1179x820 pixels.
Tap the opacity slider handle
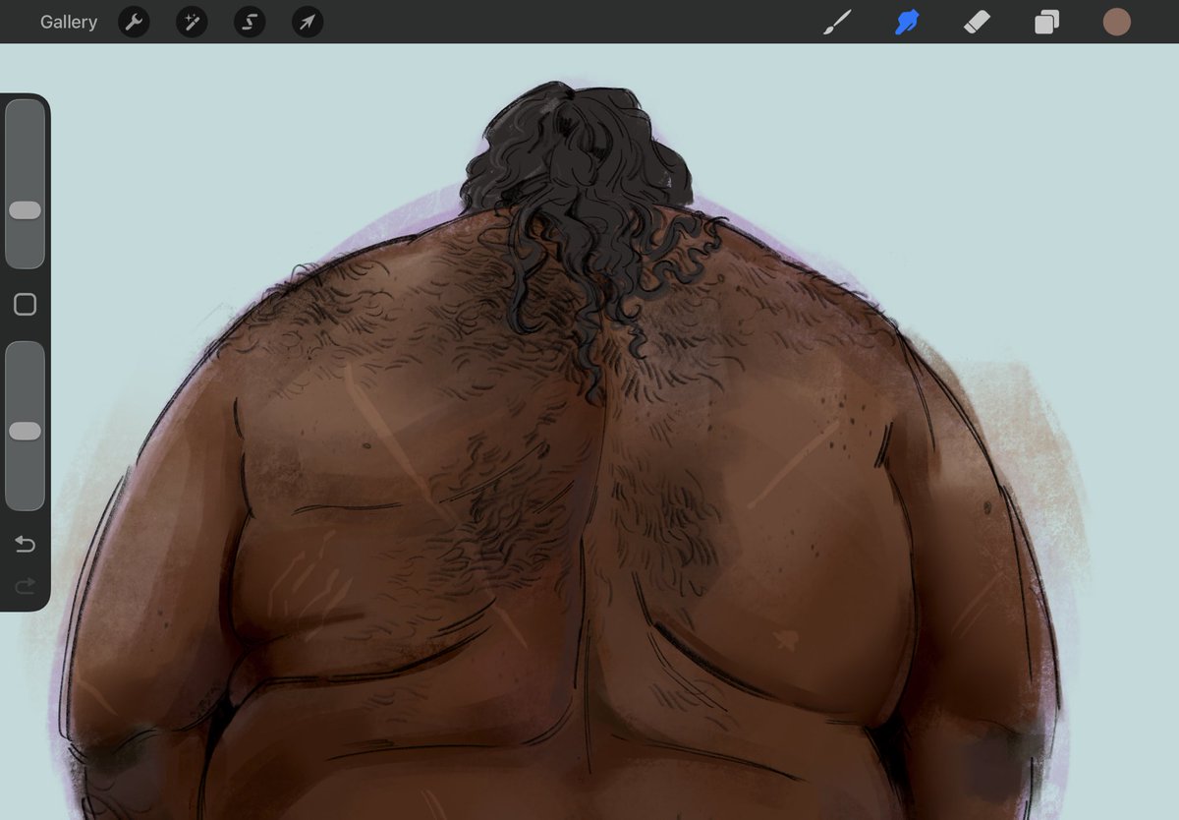point(25,430)
